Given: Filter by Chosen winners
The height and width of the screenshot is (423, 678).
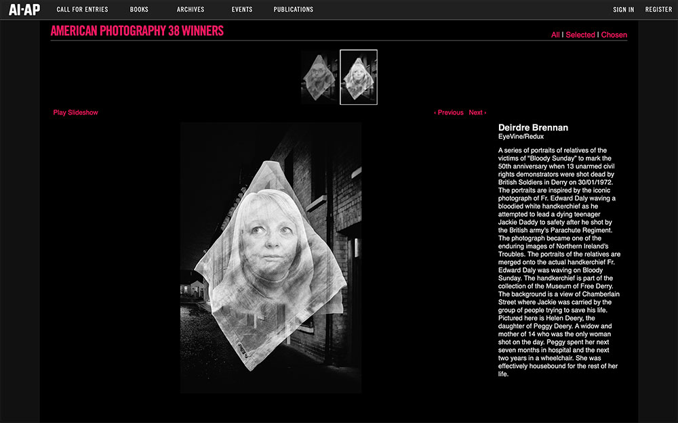Looking at the screenshot, I should [614, 35].
